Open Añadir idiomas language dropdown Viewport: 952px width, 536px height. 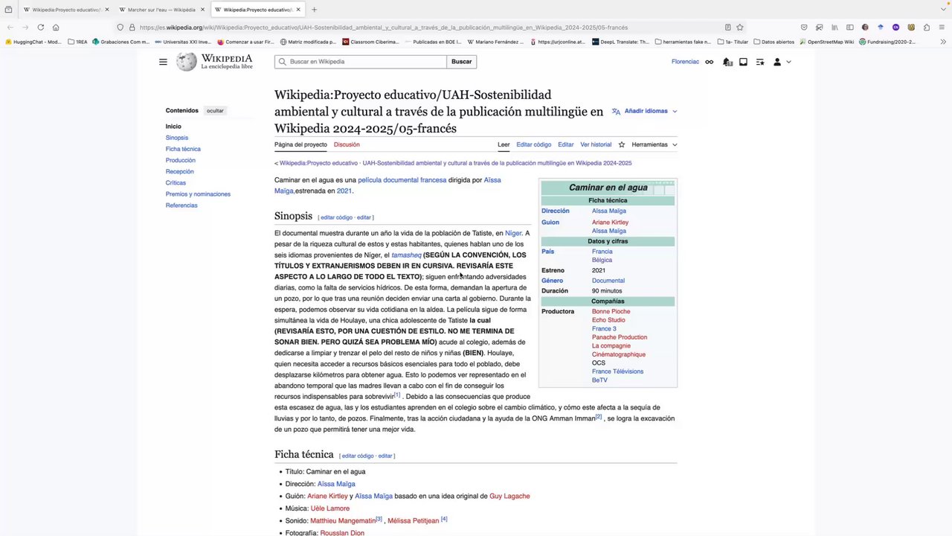click(x=644, y=111)
